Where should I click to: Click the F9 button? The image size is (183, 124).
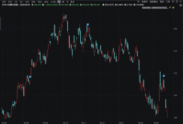pyautogui.click(x=138, y=2)
